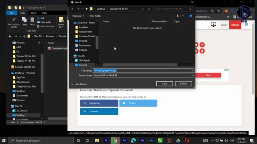Create New folder in Save As dialog
Screen dimensions: 257x144
(x=95, y=16)
